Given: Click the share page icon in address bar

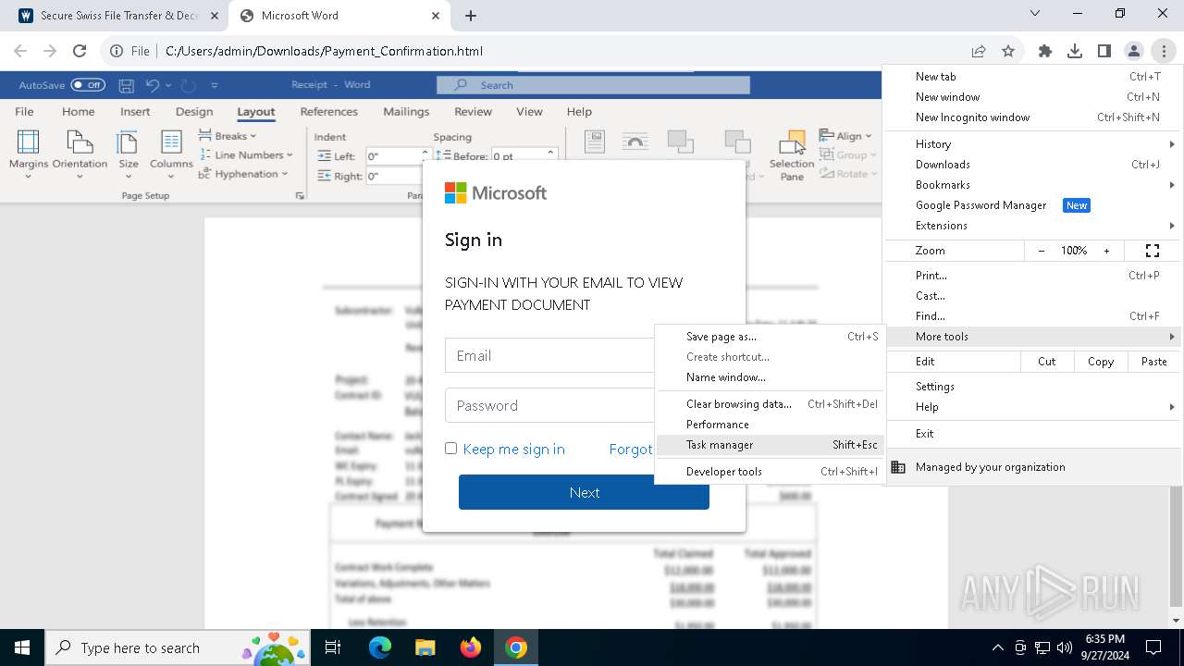Looking at the screenshot, I should click(x=979, y=51).
